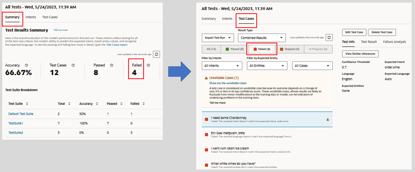Click the Edit Test Case button
Viewport: 415px width, 172px height.
coord(355,32)
